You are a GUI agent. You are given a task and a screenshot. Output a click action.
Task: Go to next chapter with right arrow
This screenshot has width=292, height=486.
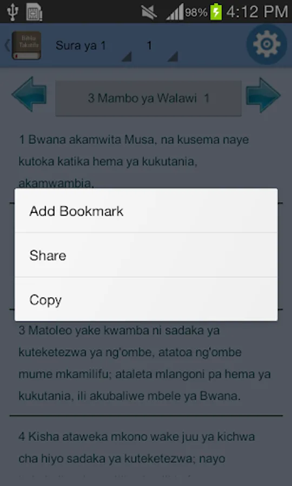pos(263,94)
